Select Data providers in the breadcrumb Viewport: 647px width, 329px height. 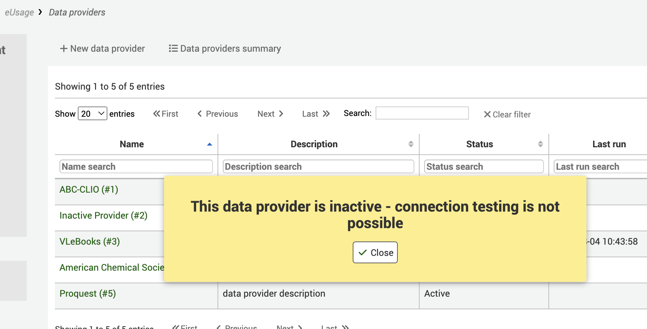pos(77,12)
